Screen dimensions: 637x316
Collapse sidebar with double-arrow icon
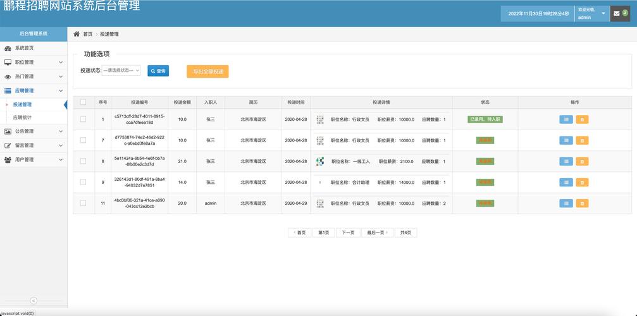(x=34, y=301)
